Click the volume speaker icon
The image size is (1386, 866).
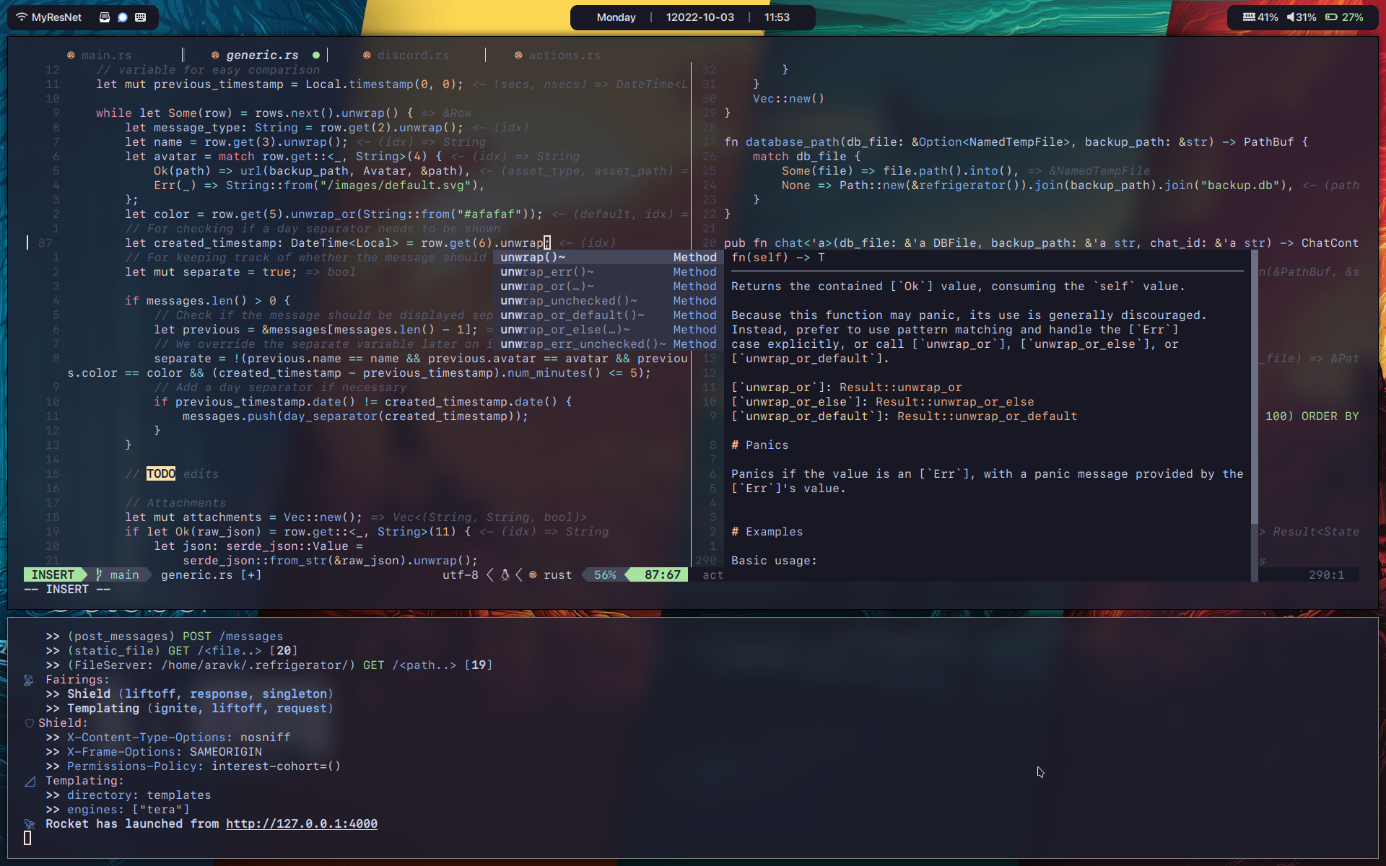[1290, 17]
